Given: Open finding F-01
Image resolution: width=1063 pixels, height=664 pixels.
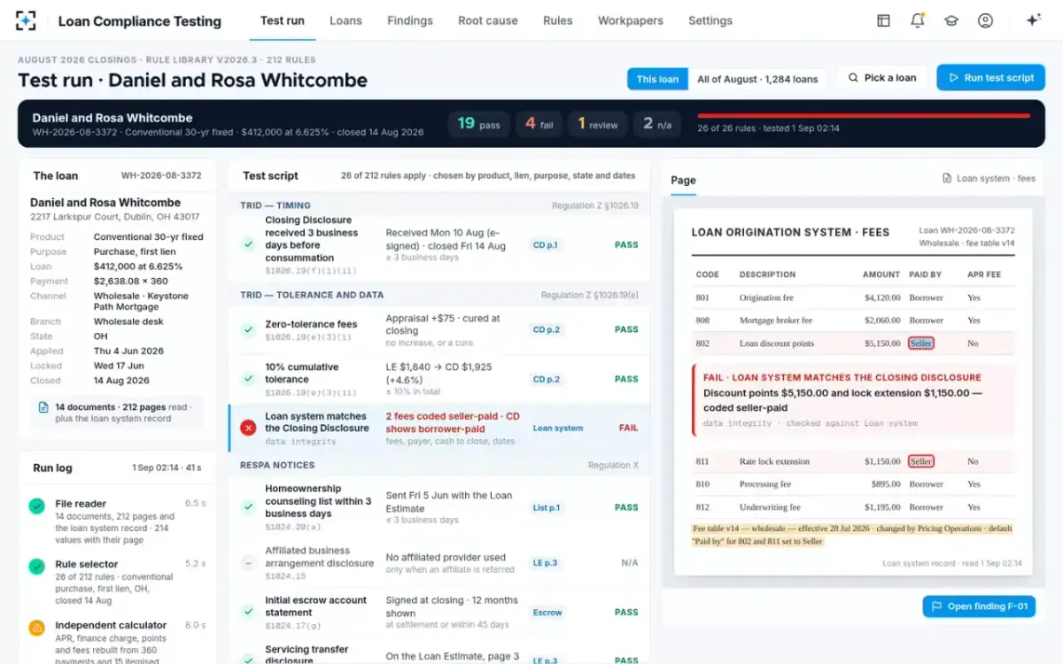Looking at the screenshot, I should click(979, 606).
